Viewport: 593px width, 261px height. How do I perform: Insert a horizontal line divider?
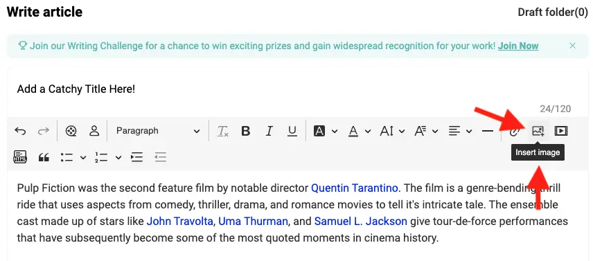(x=488, y=131)
